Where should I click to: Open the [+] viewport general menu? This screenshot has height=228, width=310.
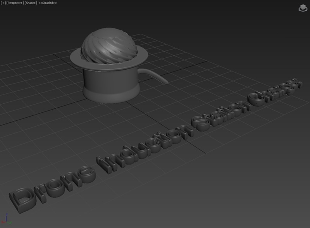[x=3, y=3]
